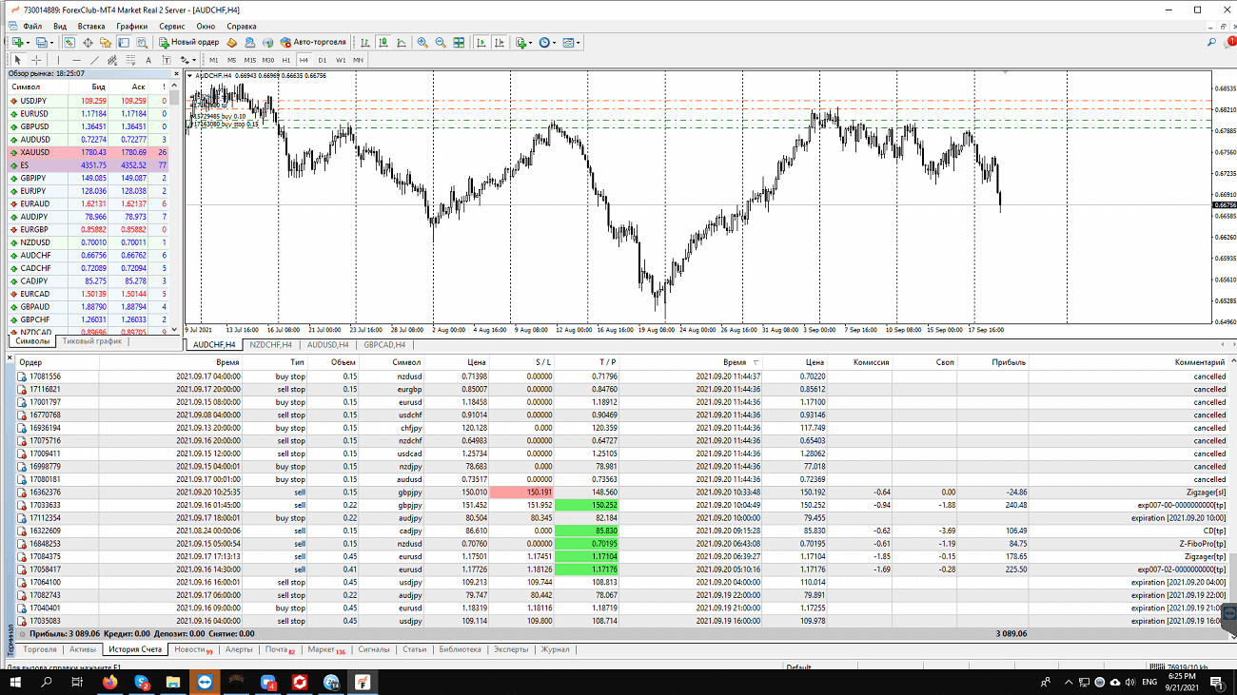
Task: Zoom out on the chart
Action: pyautogui.click(x=441, y=43)
